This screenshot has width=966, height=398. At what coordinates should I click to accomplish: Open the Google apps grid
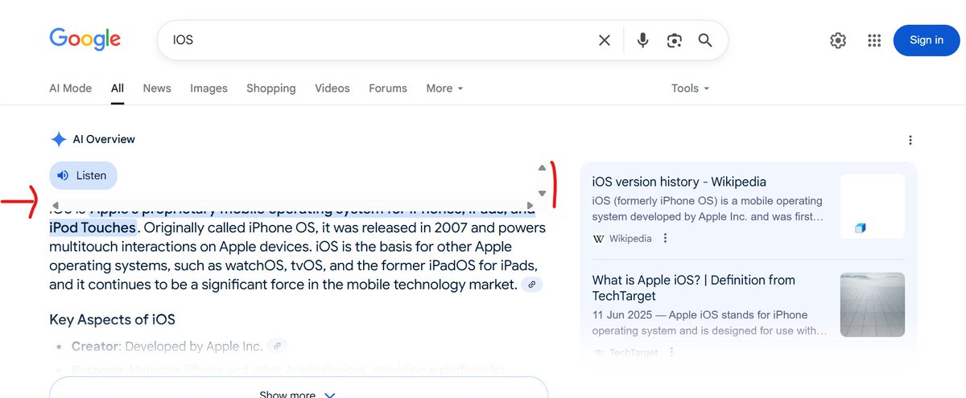click(x=874, y=40)
